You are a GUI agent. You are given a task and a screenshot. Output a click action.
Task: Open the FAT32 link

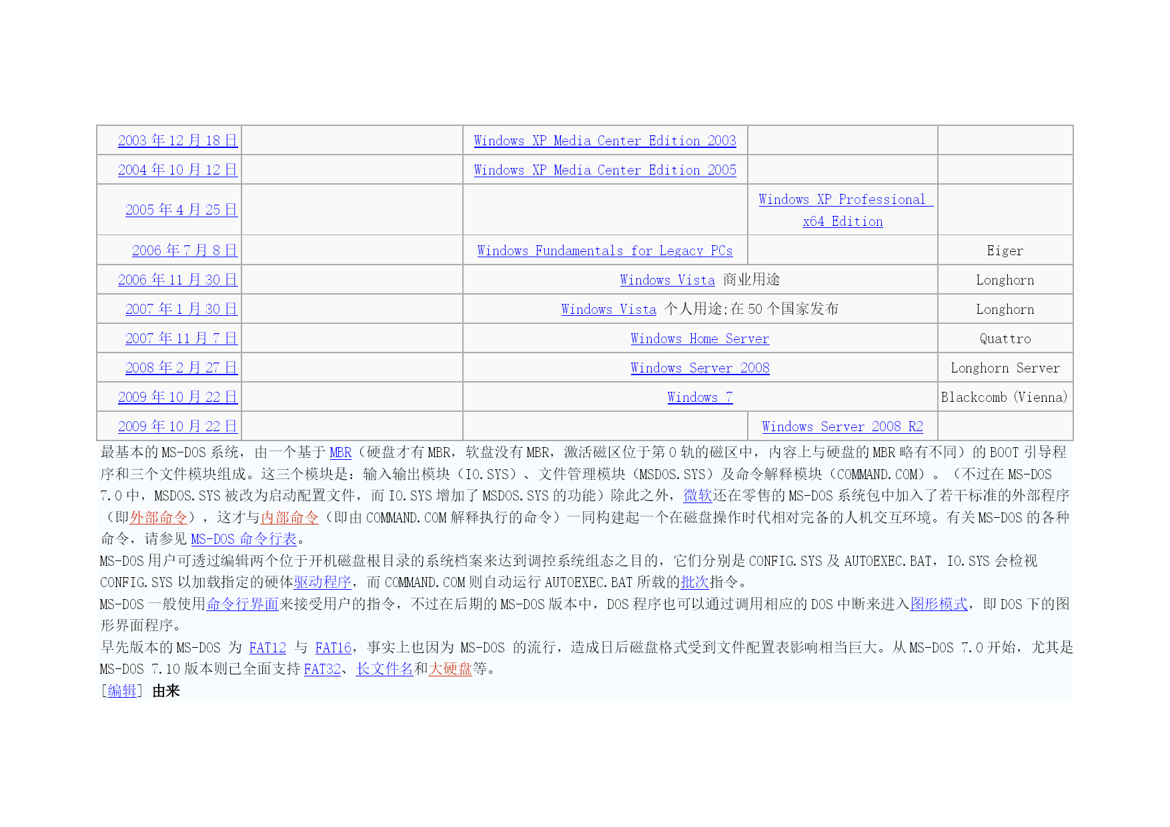point(322,669)
